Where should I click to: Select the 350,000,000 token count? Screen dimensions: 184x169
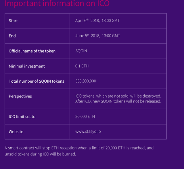coord(86,81)
